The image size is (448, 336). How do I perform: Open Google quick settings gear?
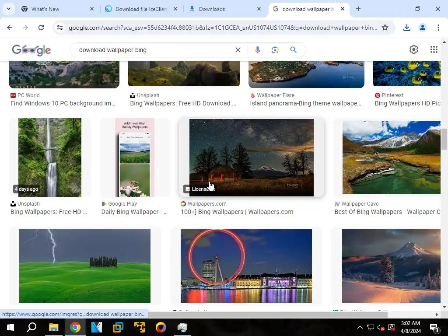click(414, 50)
